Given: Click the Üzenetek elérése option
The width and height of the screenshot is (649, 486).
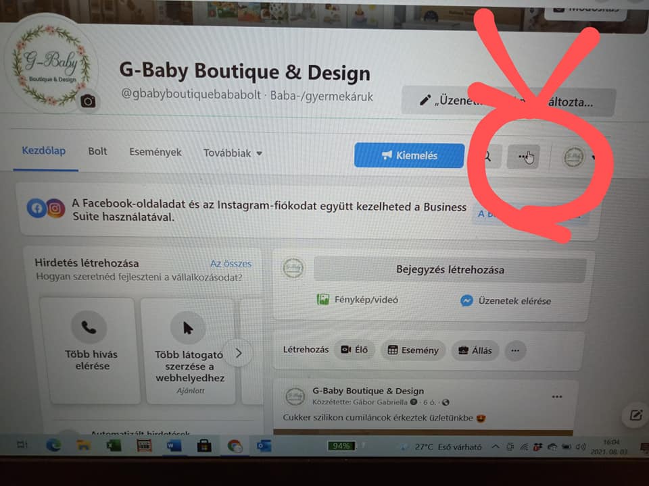Looking at the screenshot, I should [x=506, y=301].
